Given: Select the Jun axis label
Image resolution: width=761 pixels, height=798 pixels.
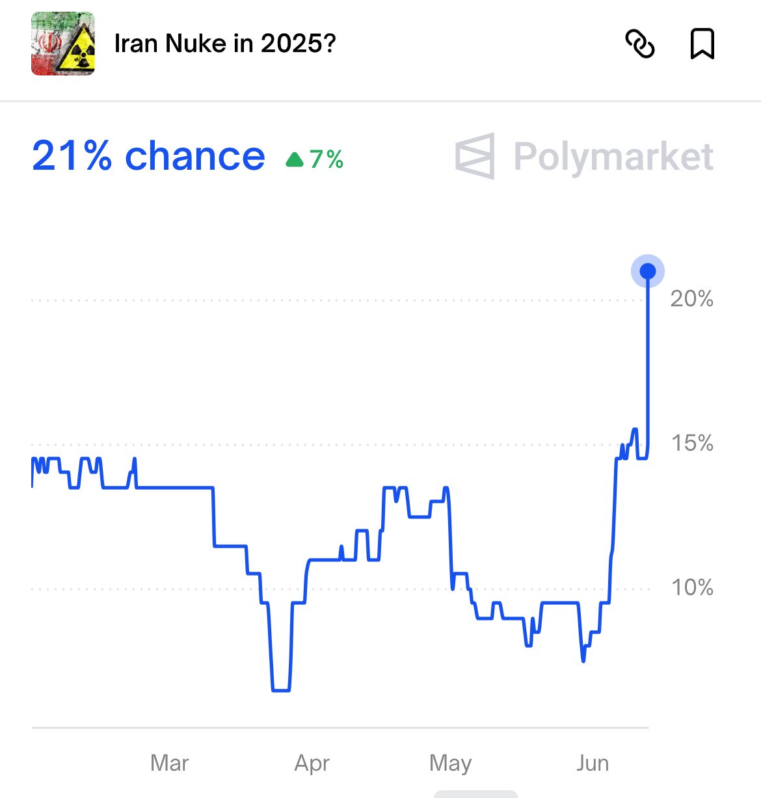Looking at the screenshot, I should pyautogui.click(x=593, y=762).
